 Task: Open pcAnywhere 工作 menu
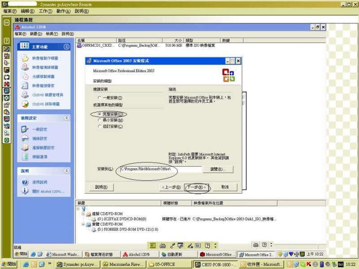pos(46,11)
